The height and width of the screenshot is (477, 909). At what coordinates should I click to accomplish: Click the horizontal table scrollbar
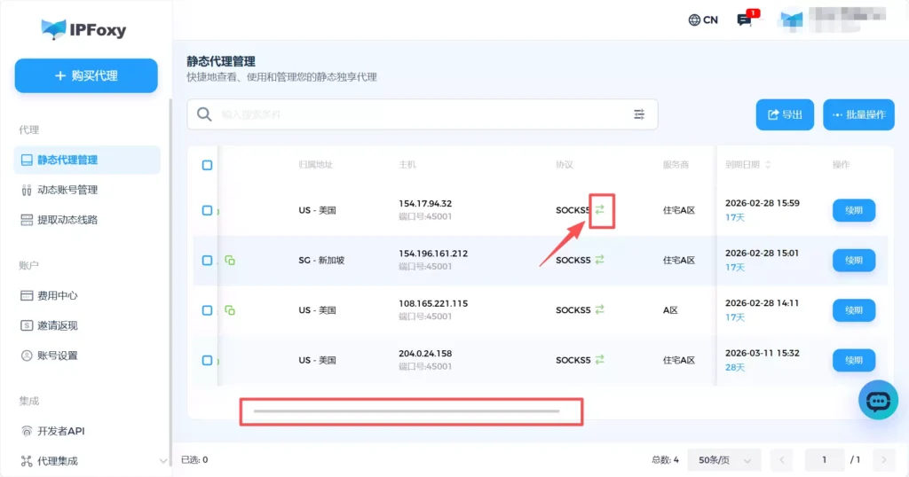coord(407,411)
